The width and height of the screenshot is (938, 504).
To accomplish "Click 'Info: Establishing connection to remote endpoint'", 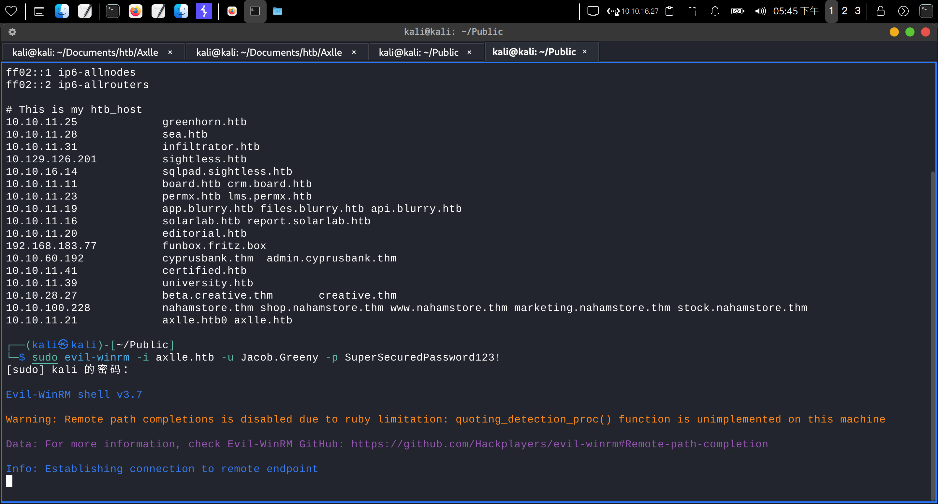I will pos(162,469).
